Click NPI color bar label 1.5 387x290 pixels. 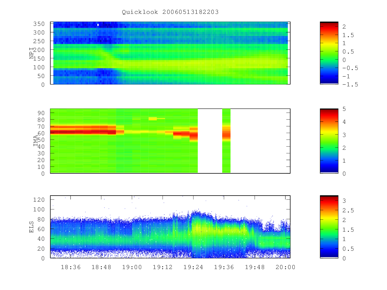[x=348, y=35]
